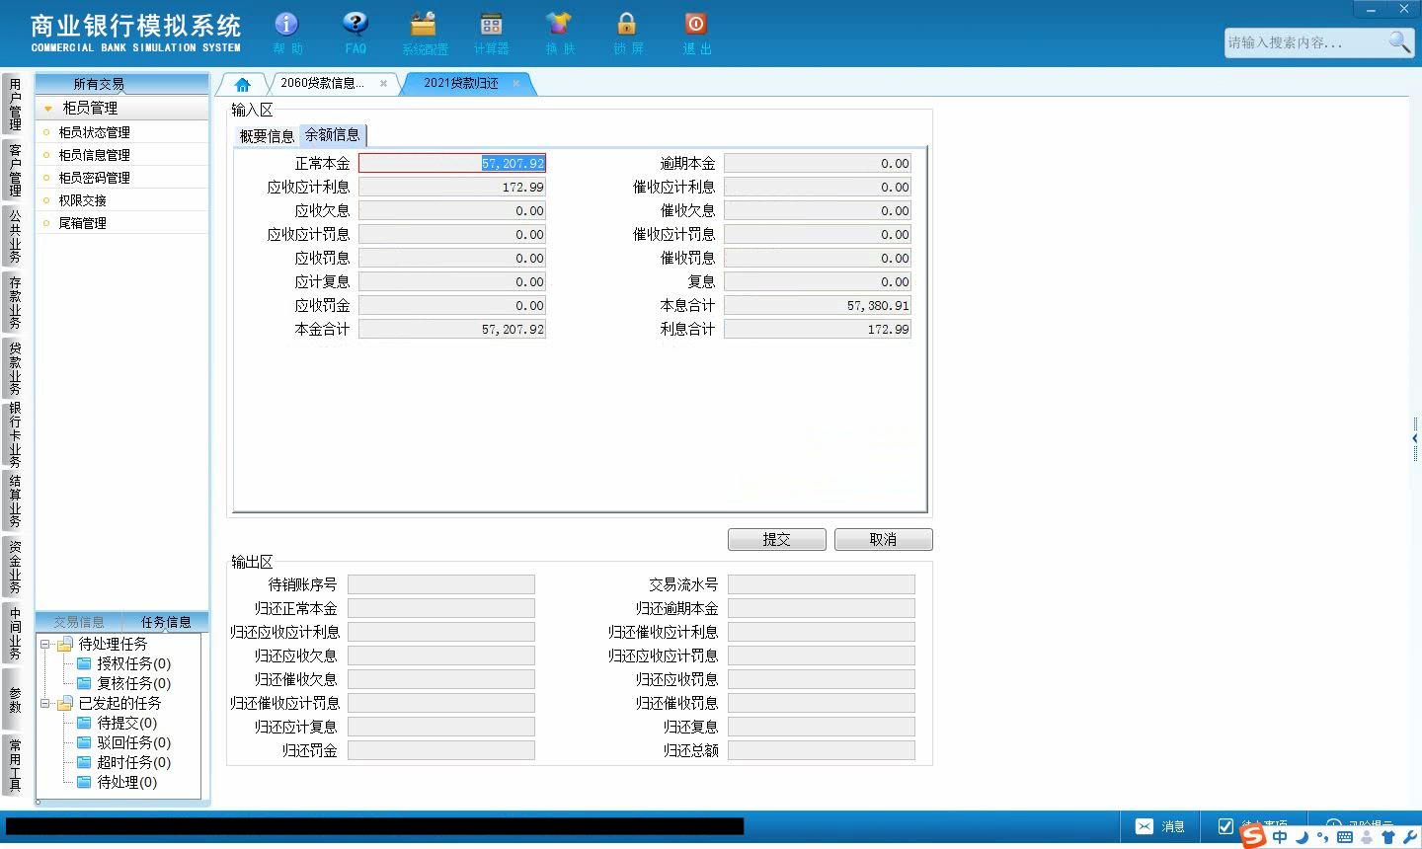Image resolution: width=1422 pixels, height=849 pixels.
Task: Open the 消息 message icon in status bar
Action: click(x=1144, y=826)
